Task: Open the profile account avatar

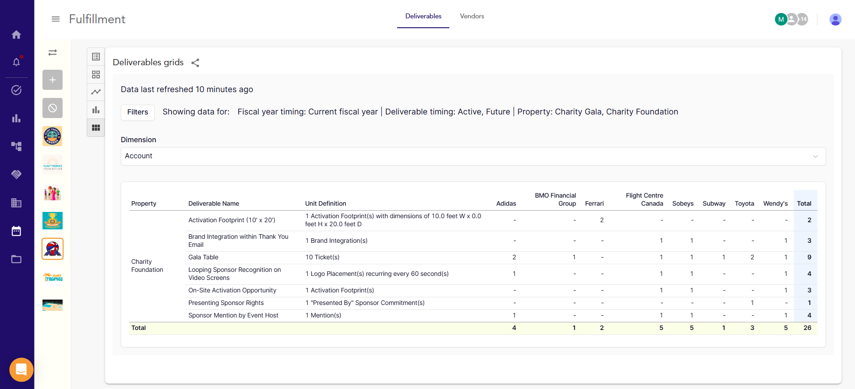Action: (835, 19)
